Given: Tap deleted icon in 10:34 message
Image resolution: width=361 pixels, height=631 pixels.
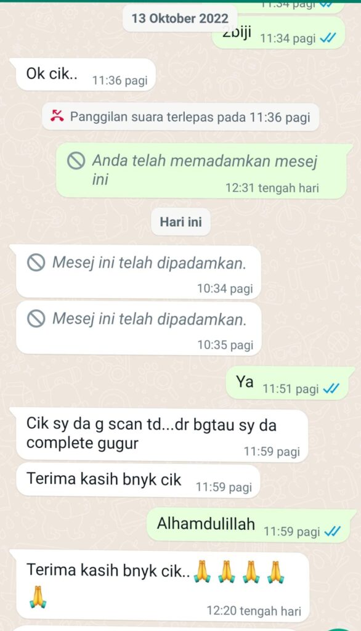Looking at the screenshot, I should coord(36,263).
